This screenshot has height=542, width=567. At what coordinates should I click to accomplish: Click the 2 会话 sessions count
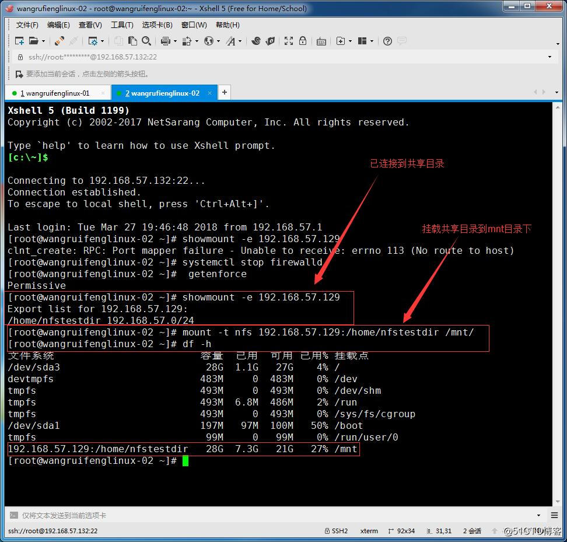point(472,531)
